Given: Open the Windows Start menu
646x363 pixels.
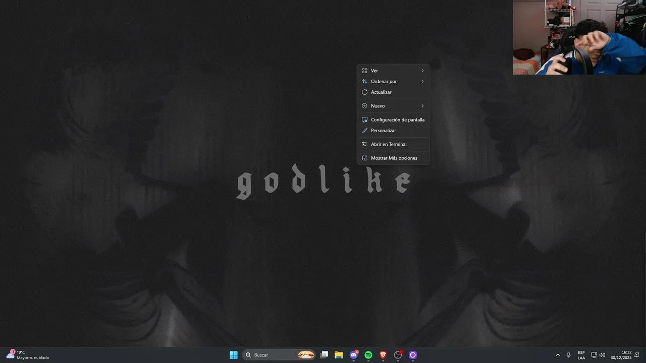Looking at the screenshot, I should [x=234, y=355].
